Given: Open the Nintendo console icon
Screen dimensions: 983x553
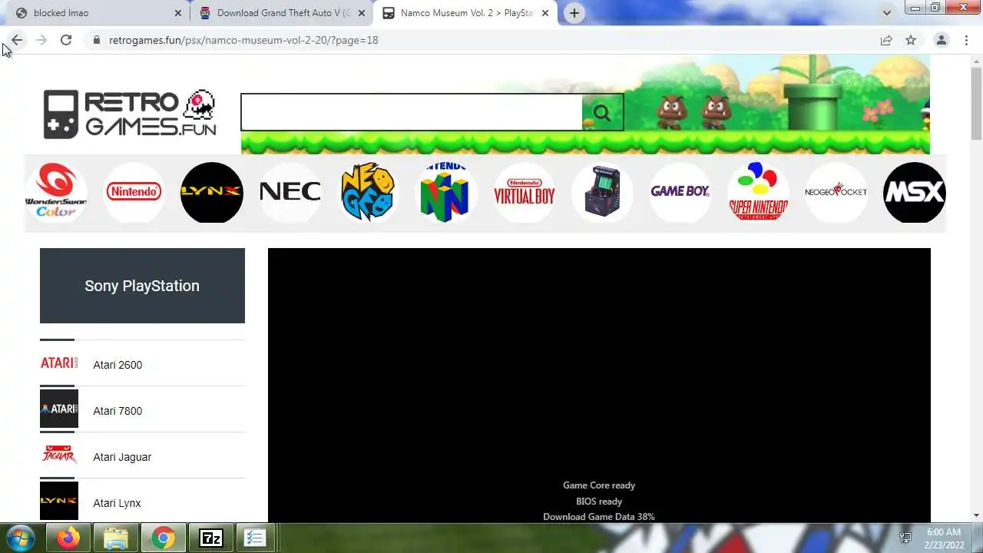Looking at the screenshot, I should coord(134,192).
